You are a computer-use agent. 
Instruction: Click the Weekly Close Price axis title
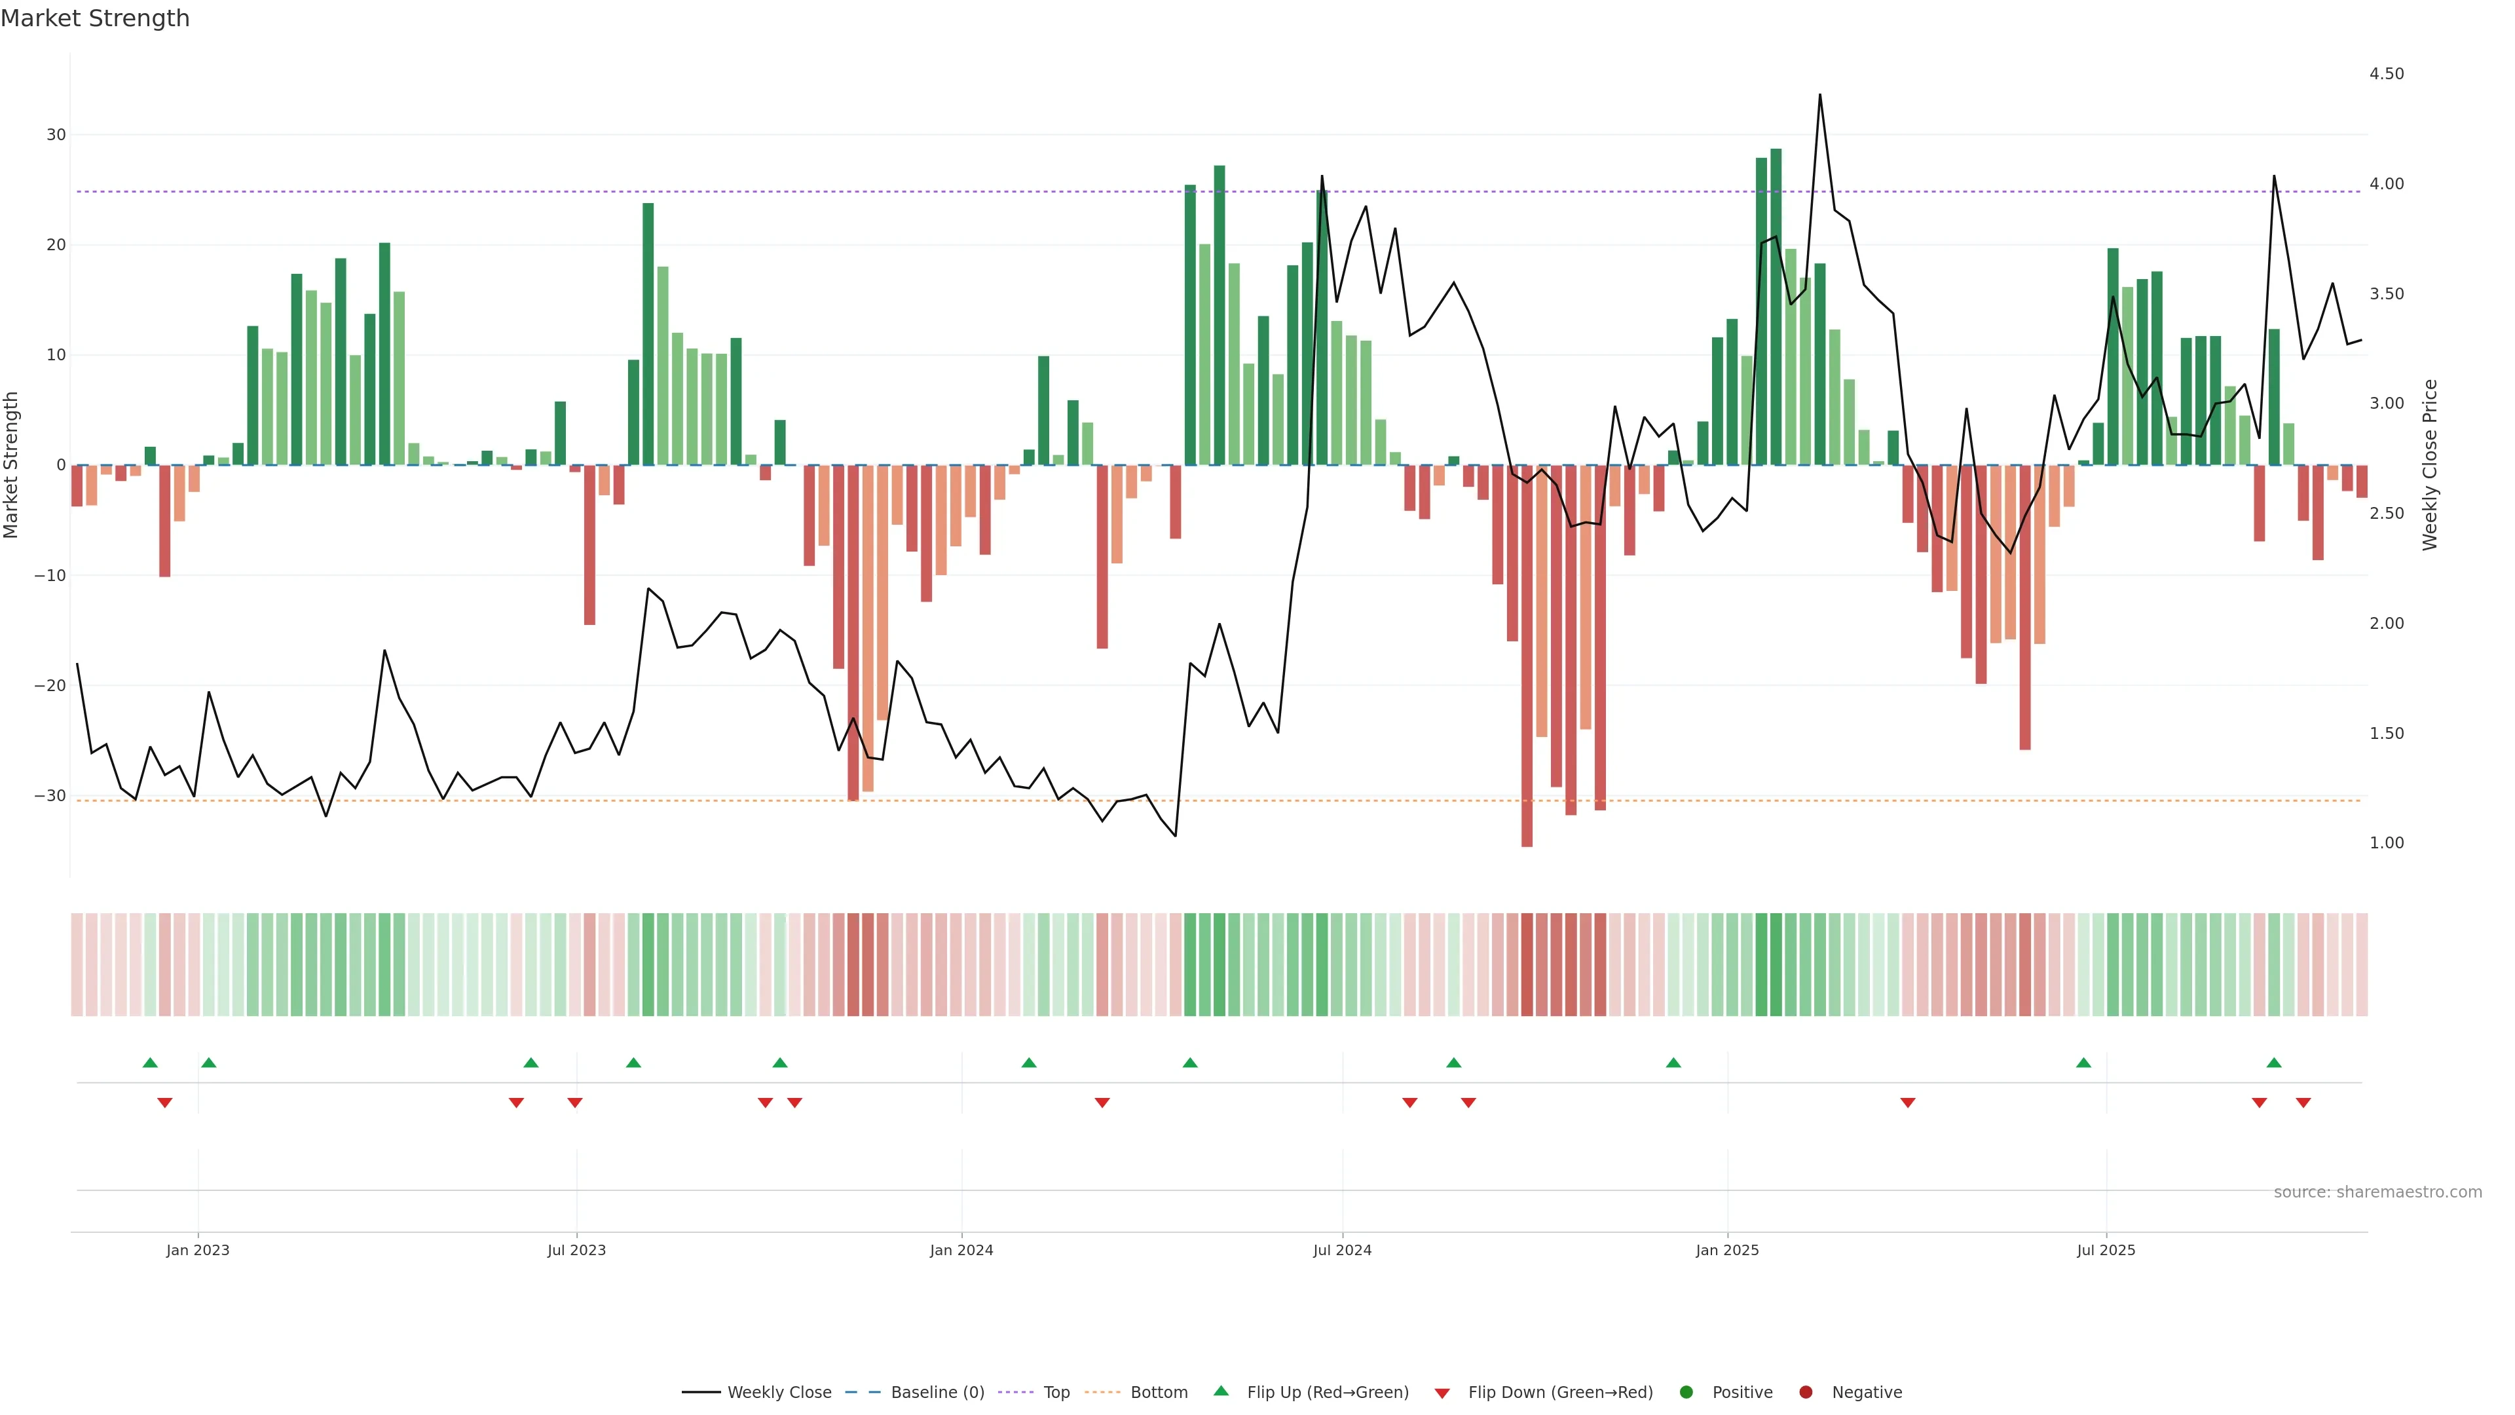coord(2430,465)
